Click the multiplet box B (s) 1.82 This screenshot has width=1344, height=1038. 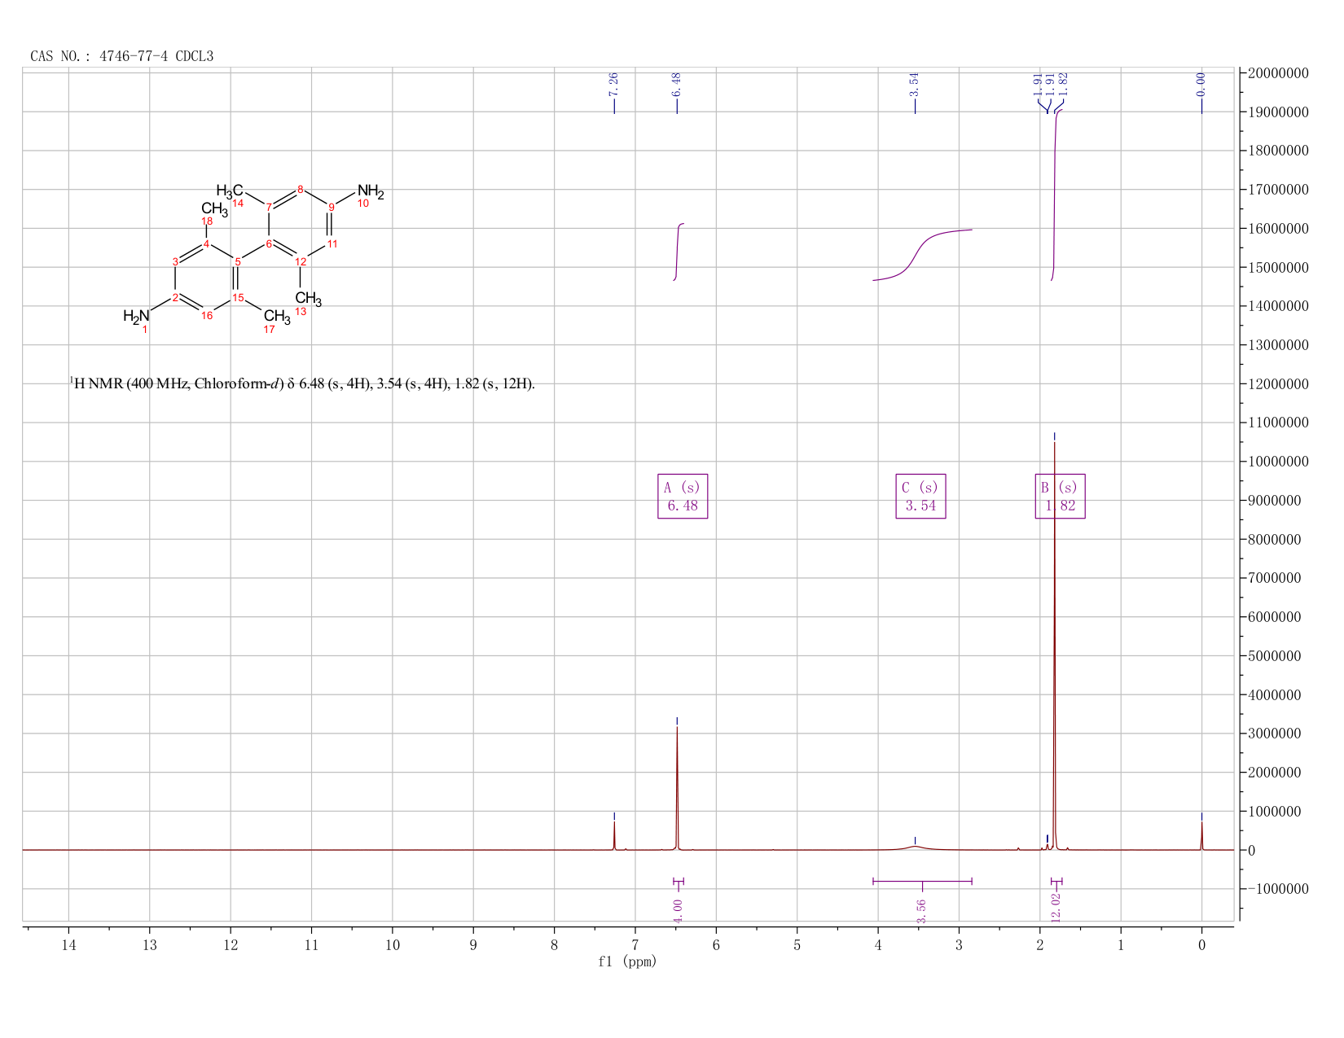pyautogui.click(x=1061, y=497)
